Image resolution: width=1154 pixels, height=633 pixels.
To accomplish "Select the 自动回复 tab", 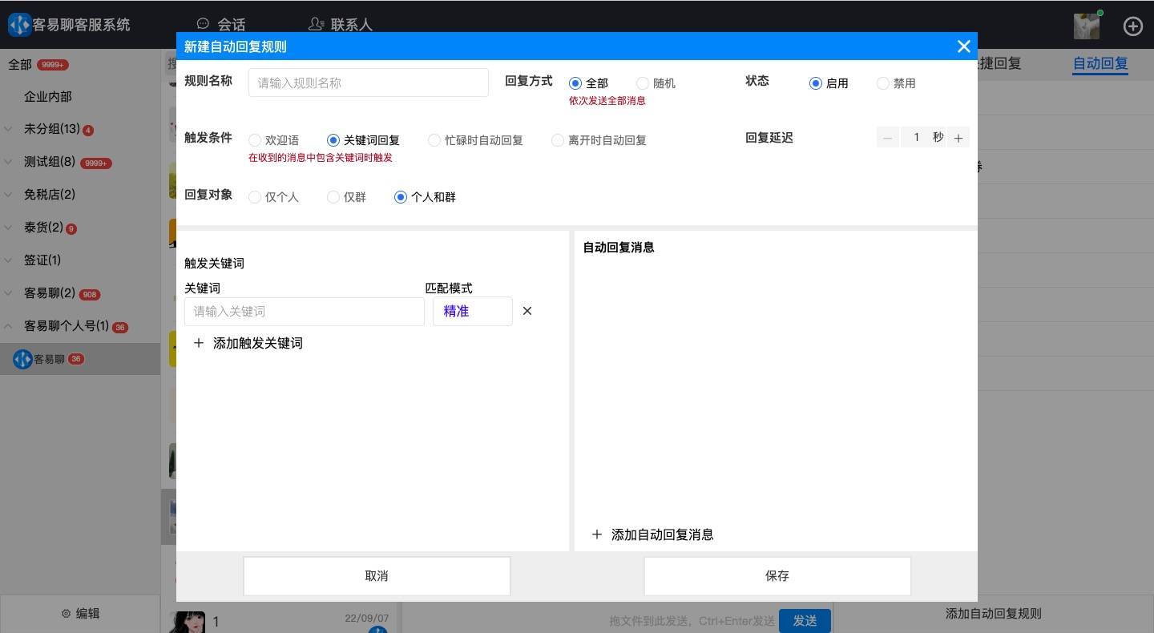I will point(1100,63).
